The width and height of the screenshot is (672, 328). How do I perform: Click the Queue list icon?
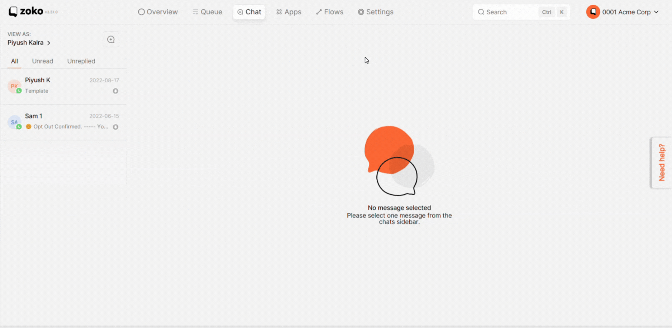[195, 12]
